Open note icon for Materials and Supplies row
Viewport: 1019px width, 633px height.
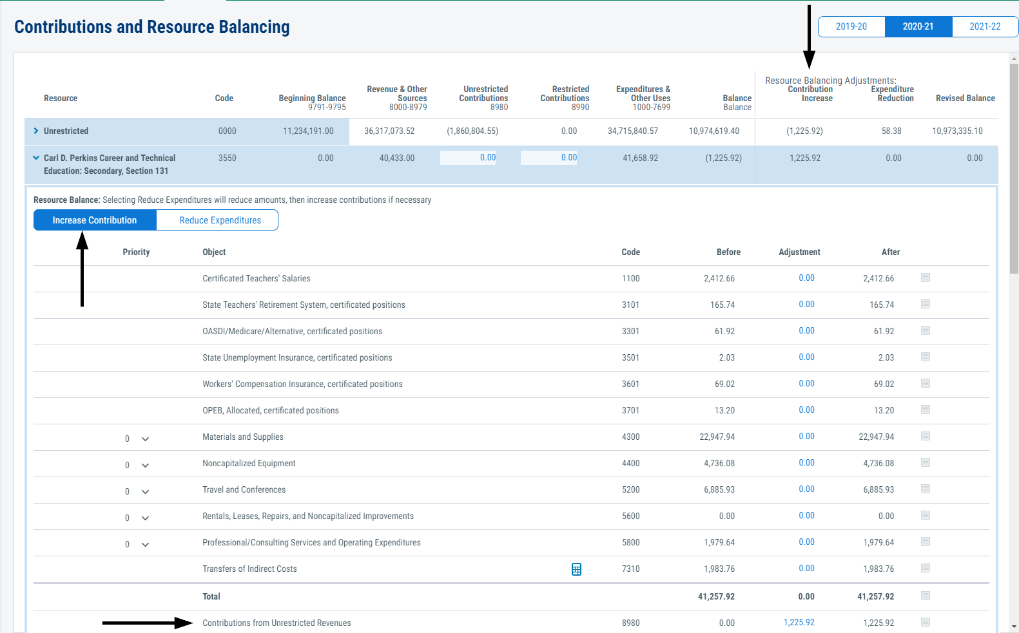click(926, 436)
